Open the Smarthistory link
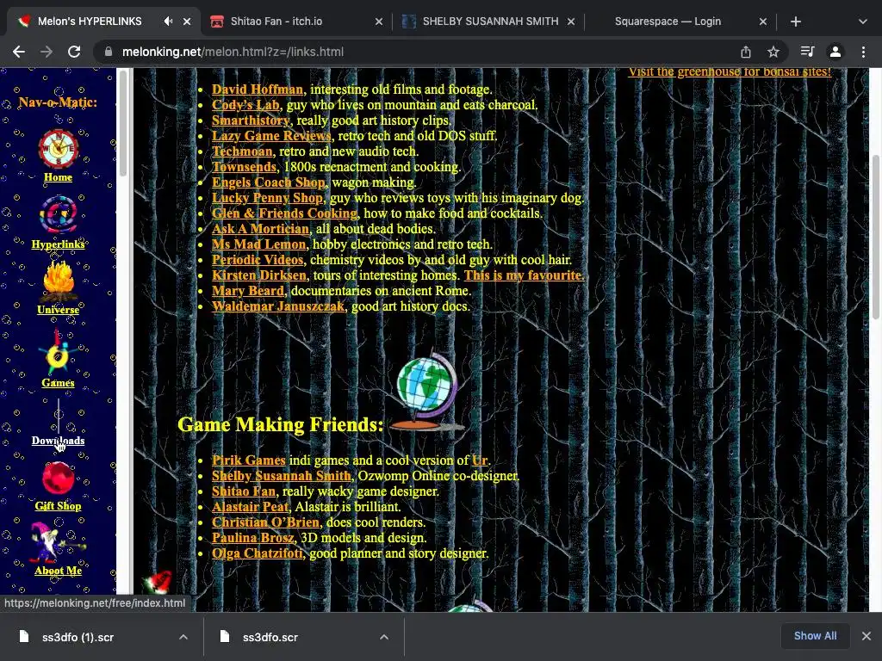Screen dimensions: 882x661 [x=251, y=120]
